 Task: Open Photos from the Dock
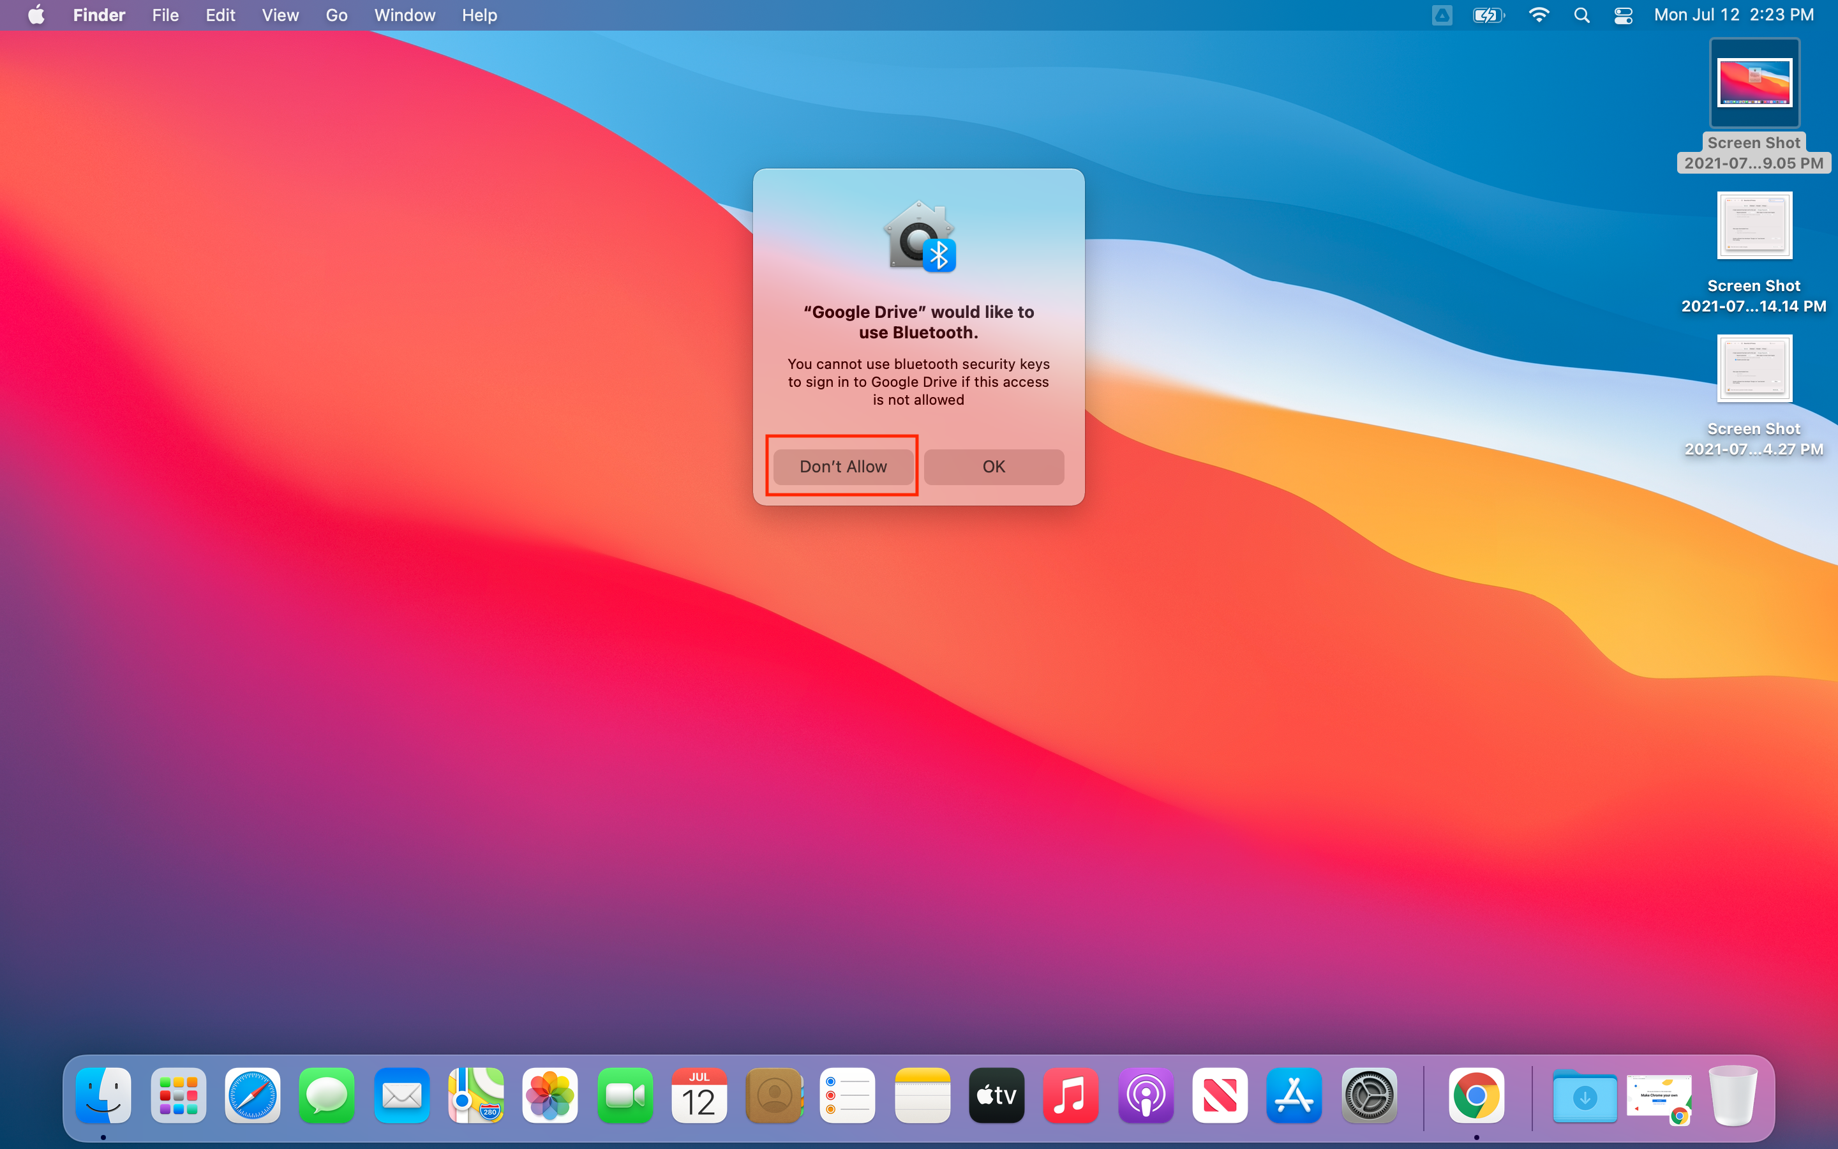click(551, 1096)
